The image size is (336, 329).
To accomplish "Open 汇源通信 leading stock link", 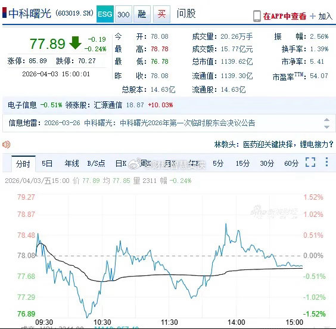I will 108,105.
